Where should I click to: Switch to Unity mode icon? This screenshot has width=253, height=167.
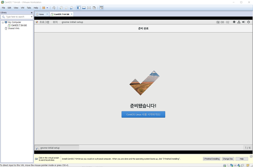click(x=94, y=8)
